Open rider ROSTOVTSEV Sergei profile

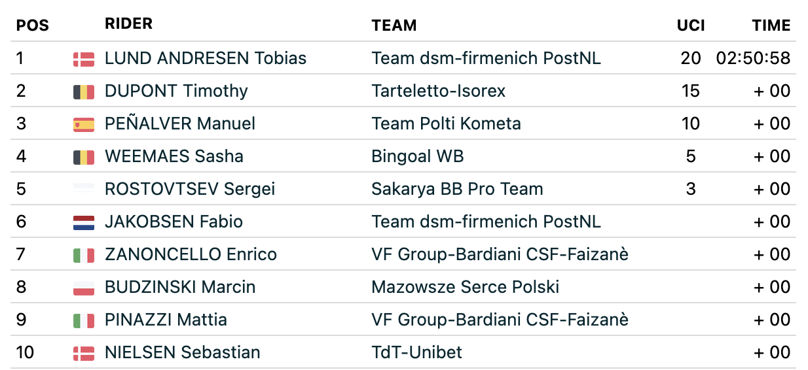(190, 189)
